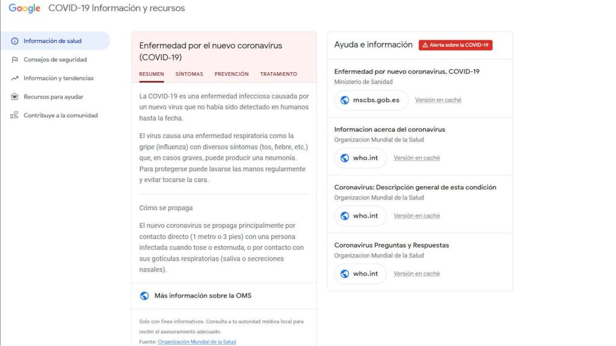Click the warning triangle in the COVID-19 alert badge
This screenshot has height=346, width=616.
tap(425, 45)
